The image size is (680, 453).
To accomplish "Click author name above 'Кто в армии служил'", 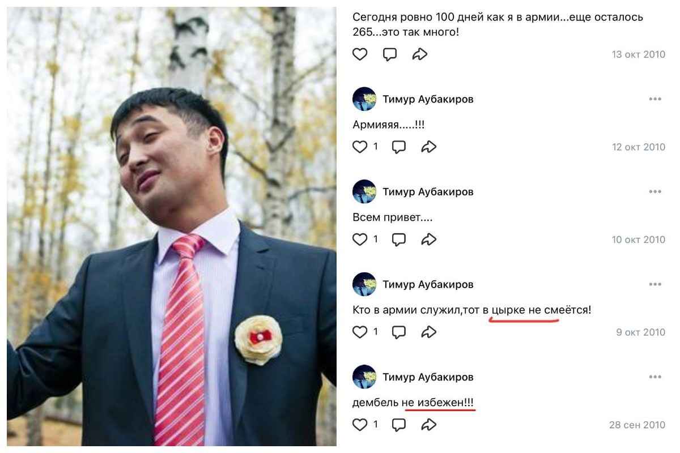I will point(428,284).
